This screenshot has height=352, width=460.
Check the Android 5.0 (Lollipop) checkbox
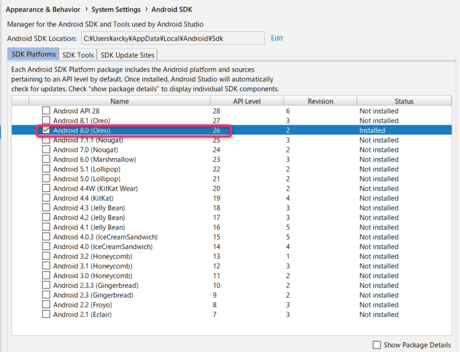[46, 178]
